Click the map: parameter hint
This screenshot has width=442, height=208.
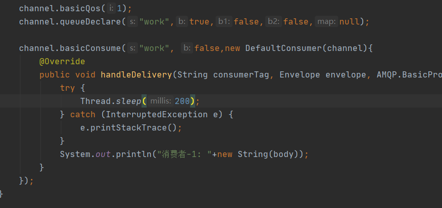point(327,21)
